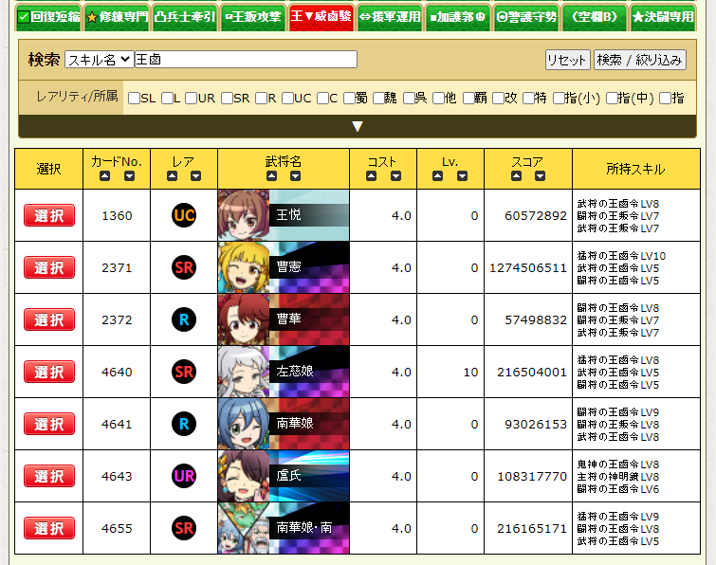This screenshot has width=716, height=565.
Task: Select the red 王▼威鹵駿 tab
Action: (x=321, y=17)
